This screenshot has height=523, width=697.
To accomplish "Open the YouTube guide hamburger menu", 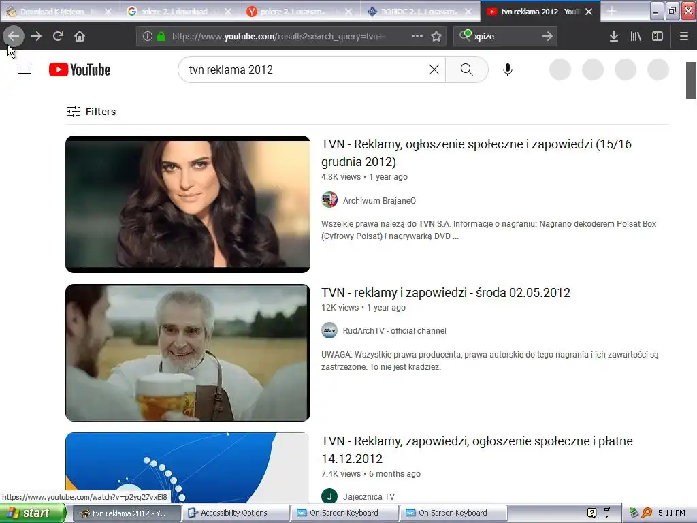I will (25, 69).
